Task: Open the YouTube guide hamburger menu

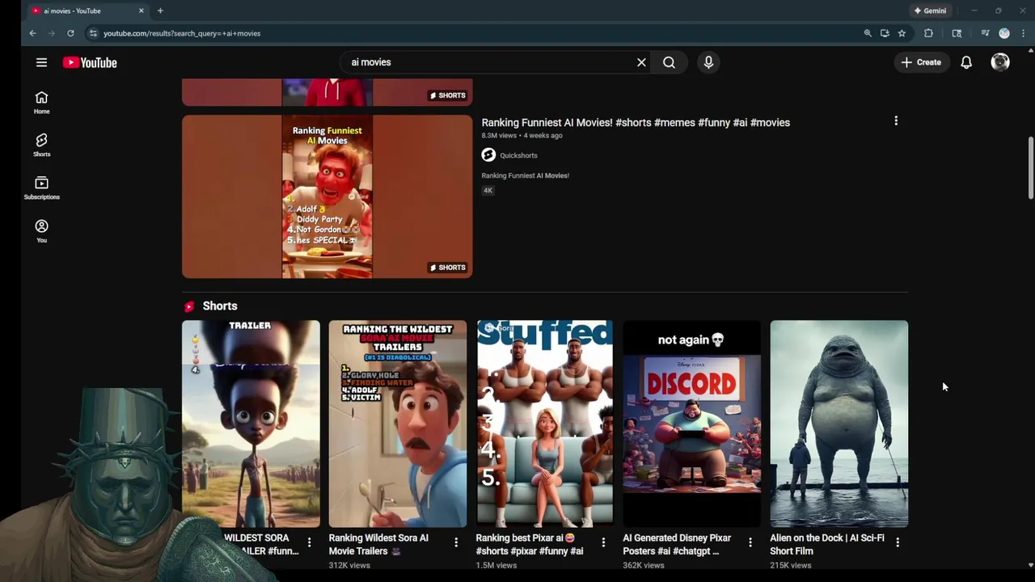Action: (x=41, y=62)
